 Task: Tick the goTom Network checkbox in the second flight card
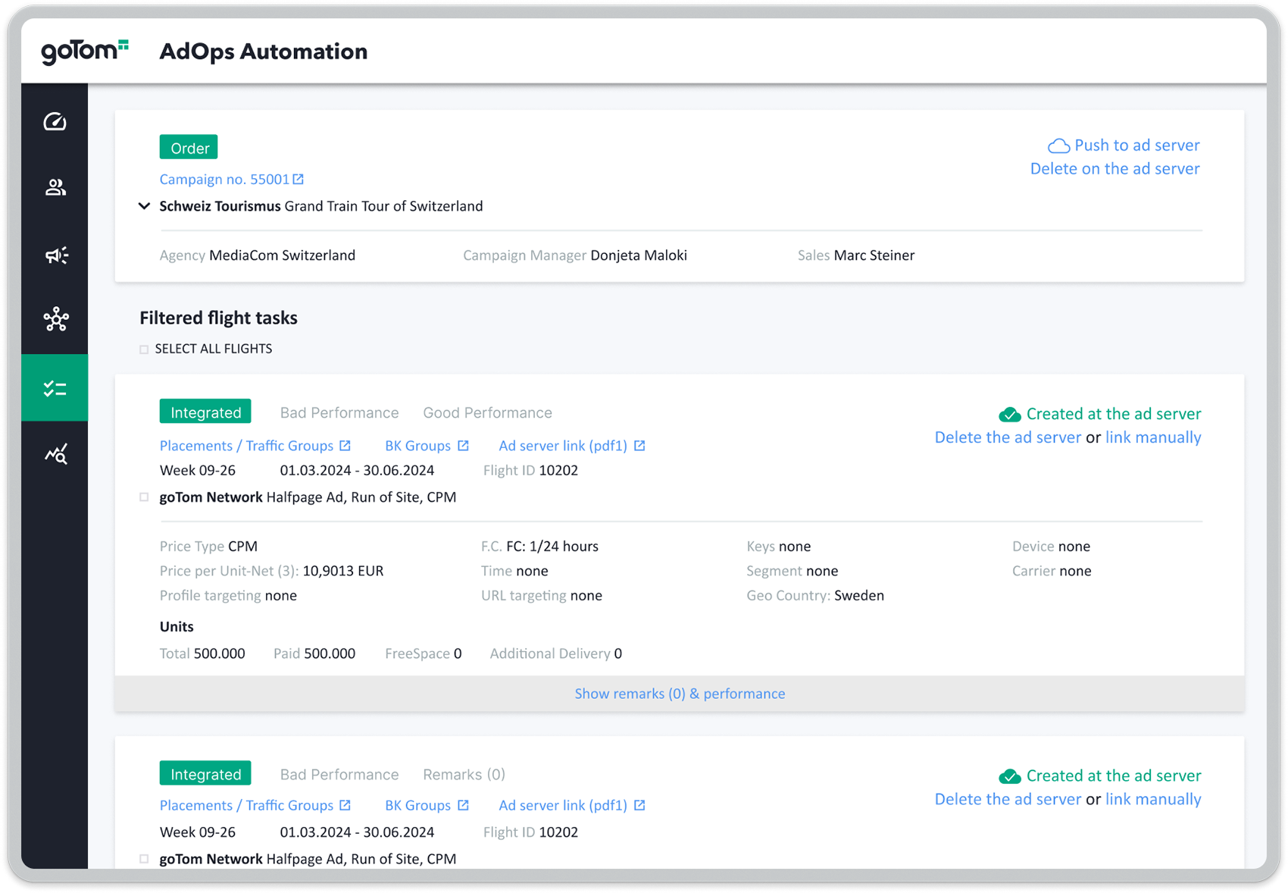pyautogui.click(x=144, y=859)
